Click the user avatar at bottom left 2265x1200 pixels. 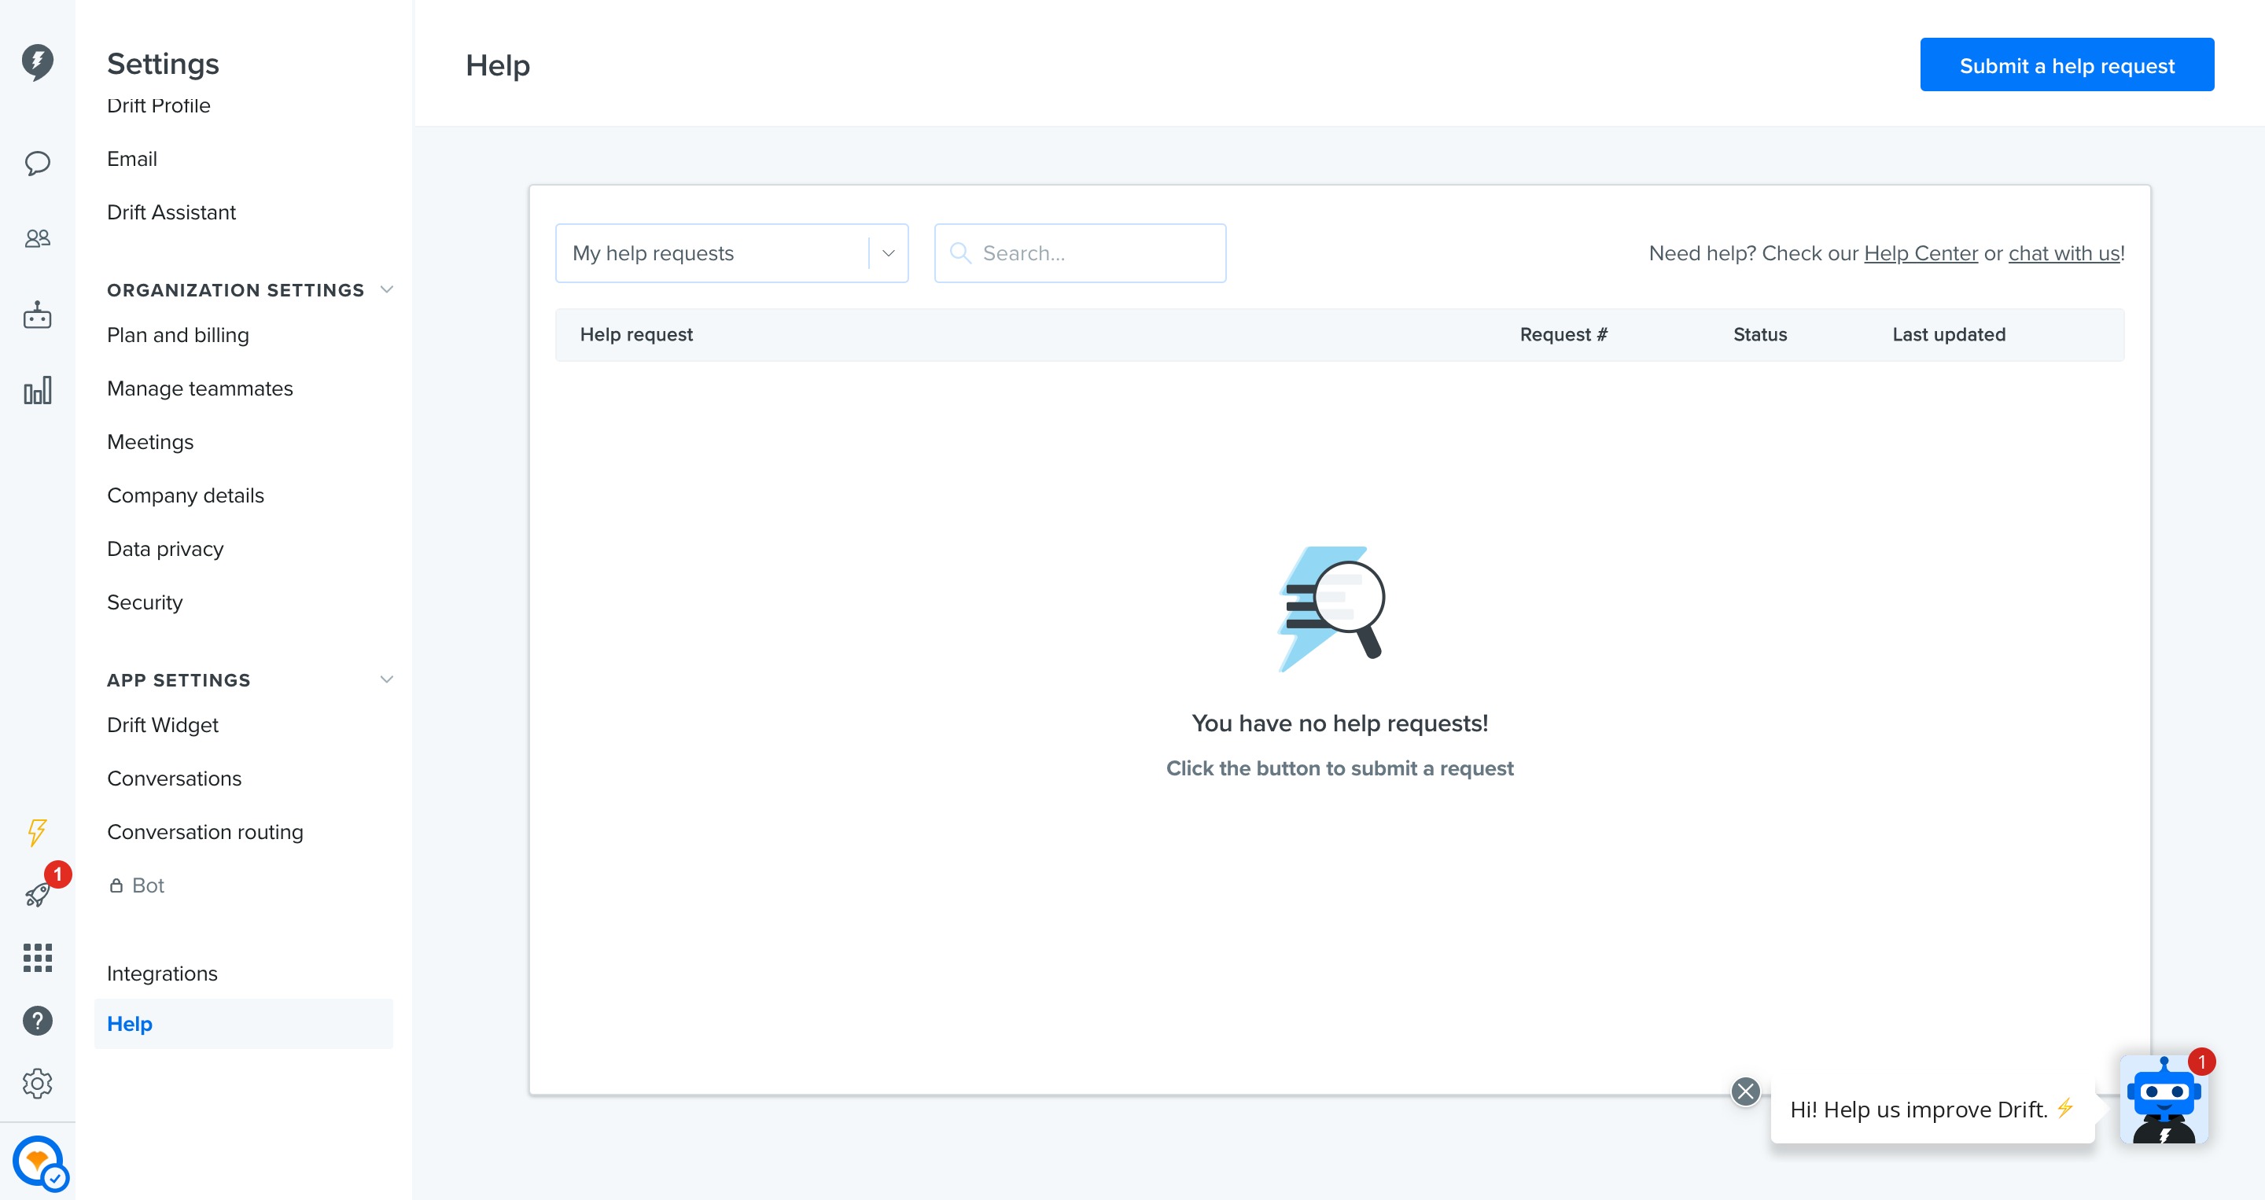[x=39, y=1162]
